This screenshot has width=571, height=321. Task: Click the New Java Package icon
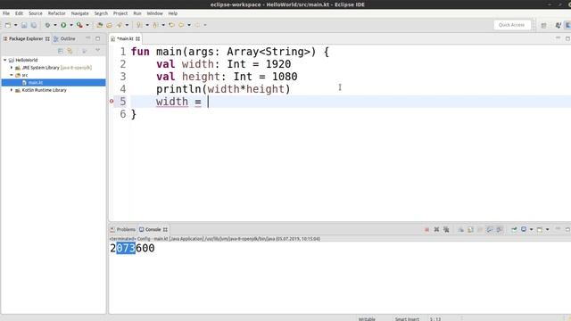(99, 25)
